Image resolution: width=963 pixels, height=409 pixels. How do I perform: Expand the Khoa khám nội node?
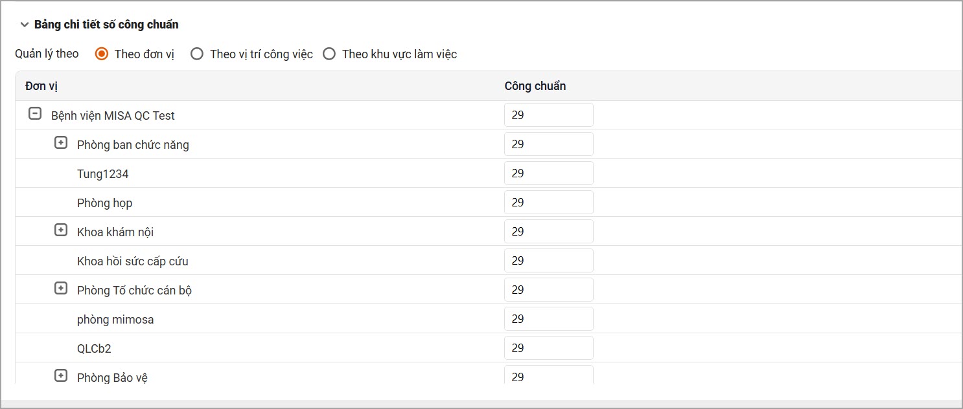tap(61, 230)
